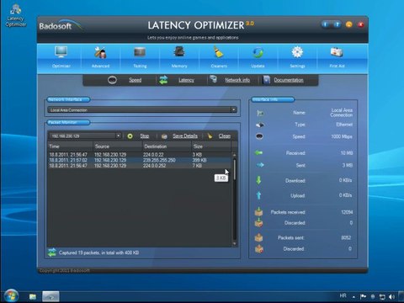404x303 pixels.
Task: Click the Sent blue arrow icon
Action: [x=260, y=165]
